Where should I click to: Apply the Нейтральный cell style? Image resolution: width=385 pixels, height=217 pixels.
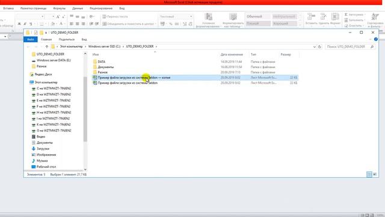285,16
